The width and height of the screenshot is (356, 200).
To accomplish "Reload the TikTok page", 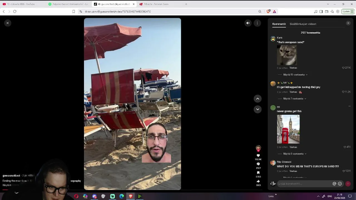I will 15,11.
